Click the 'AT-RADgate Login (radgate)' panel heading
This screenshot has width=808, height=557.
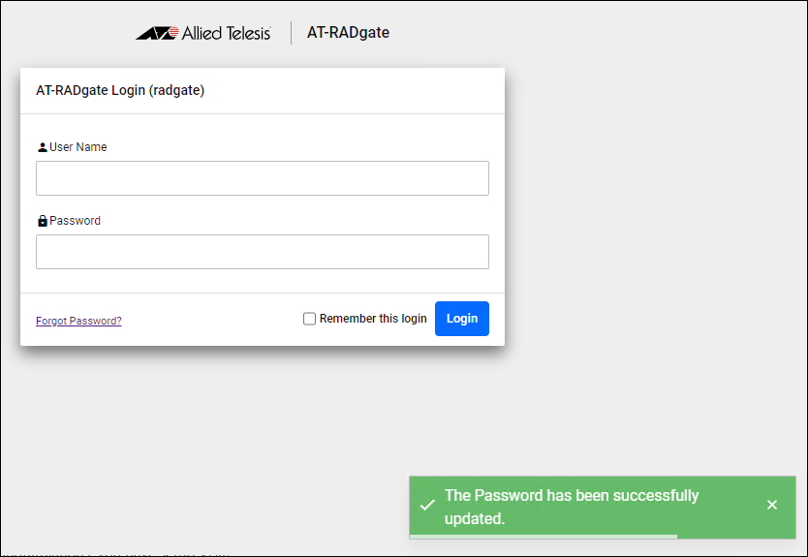tap(120, 91)
